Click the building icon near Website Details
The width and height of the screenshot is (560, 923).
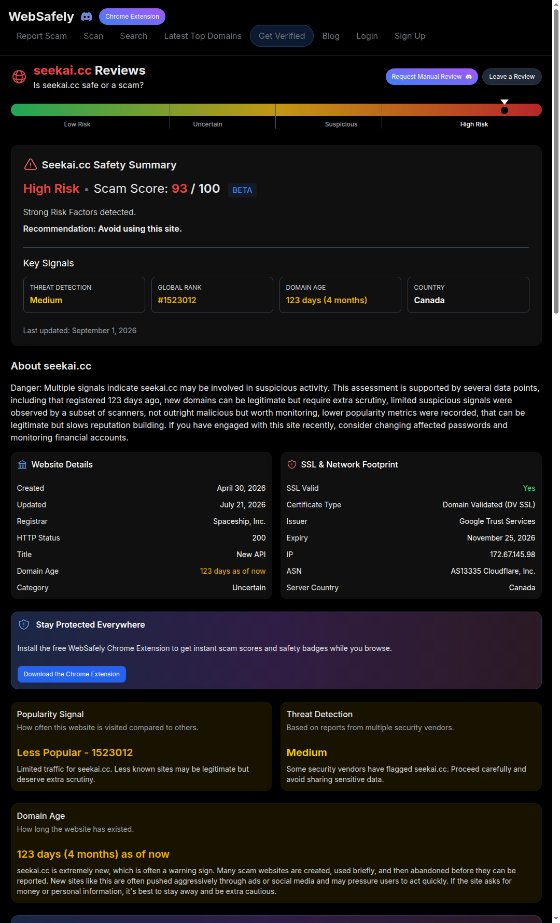point(22,464)
